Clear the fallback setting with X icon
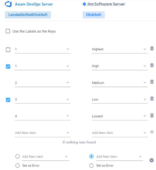 (152, 160)
